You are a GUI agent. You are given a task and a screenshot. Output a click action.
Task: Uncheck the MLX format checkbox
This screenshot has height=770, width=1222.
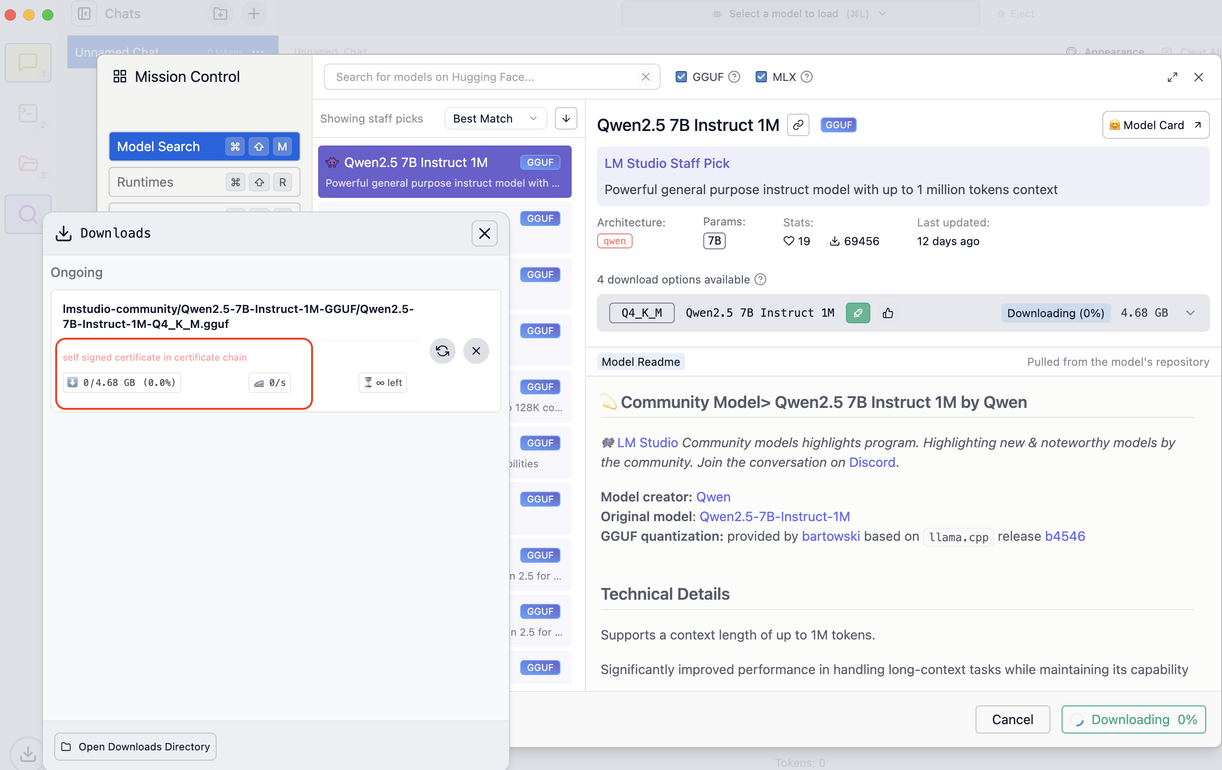coord(761,77)
